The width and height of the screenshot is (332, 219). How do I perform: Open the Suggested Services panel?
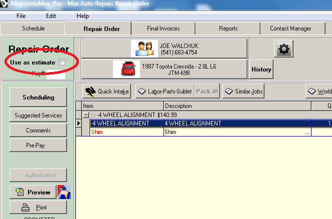tap(38, 115)
